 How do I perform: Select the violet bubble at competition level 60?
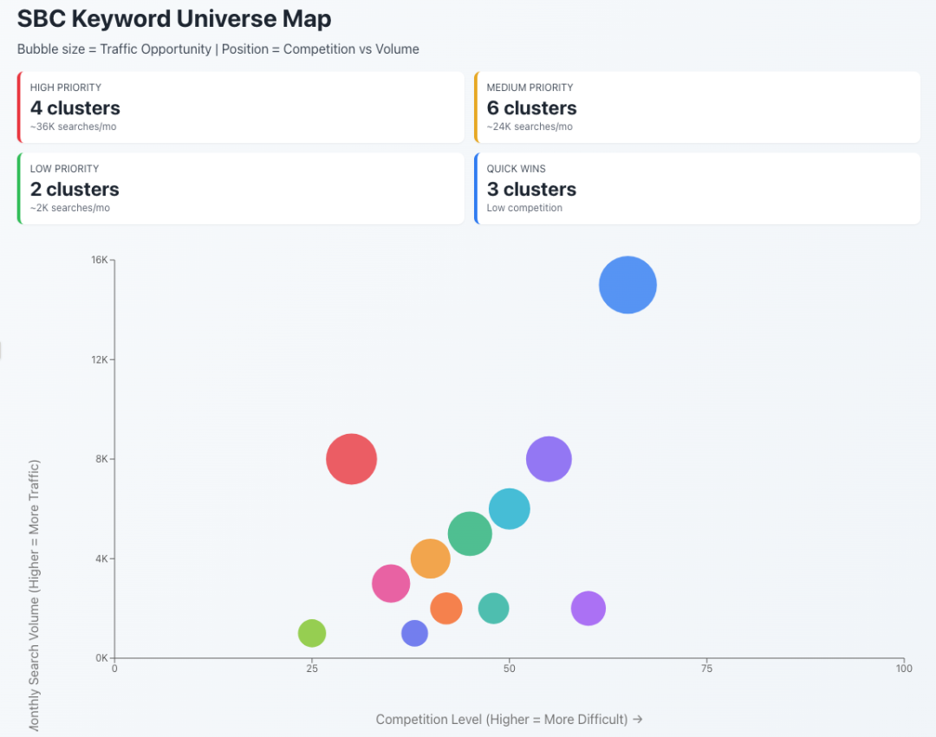(588, 608)
